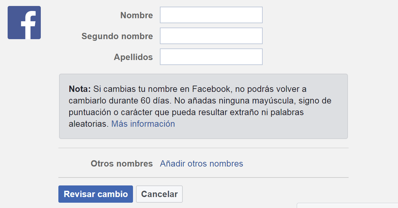
Task: Click the Facebook logo icon
Action: (24, 23)
